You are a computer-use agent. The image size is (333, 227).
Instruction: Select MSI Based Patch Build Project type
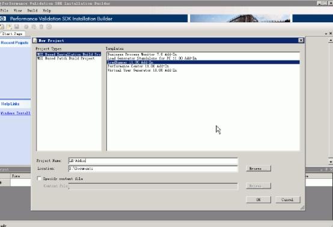[66, 58]
